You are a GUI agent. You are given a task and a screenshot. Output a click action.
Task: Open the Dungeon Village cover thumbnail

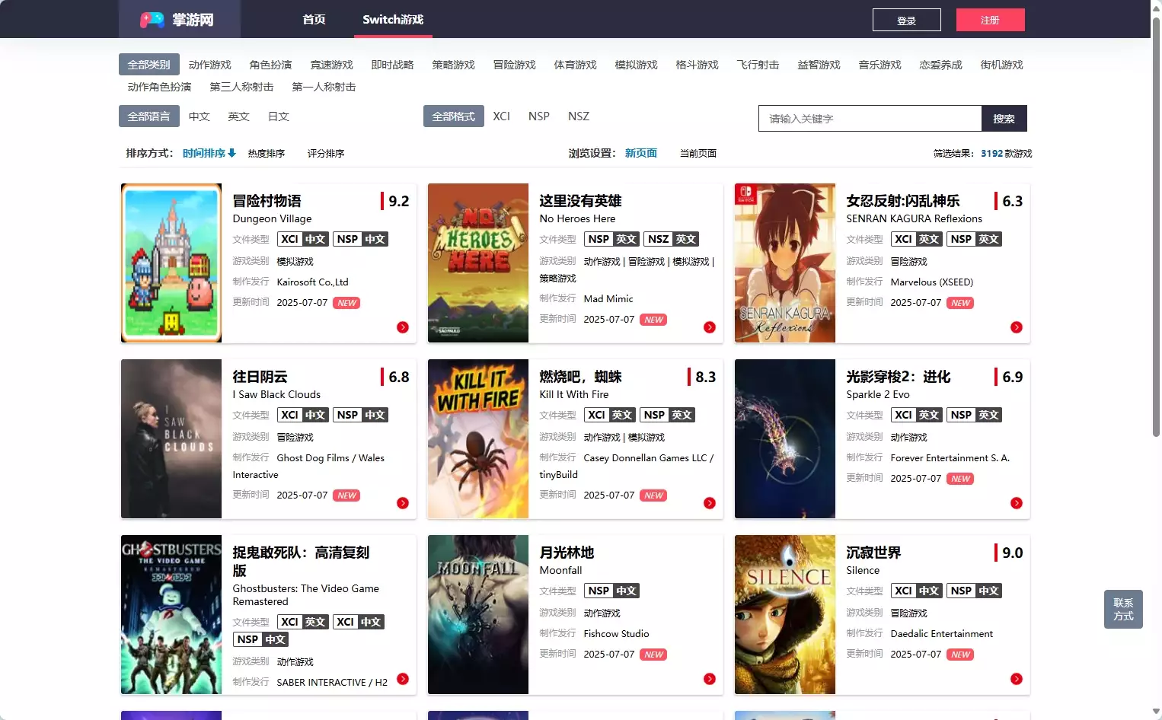point(171,263)
